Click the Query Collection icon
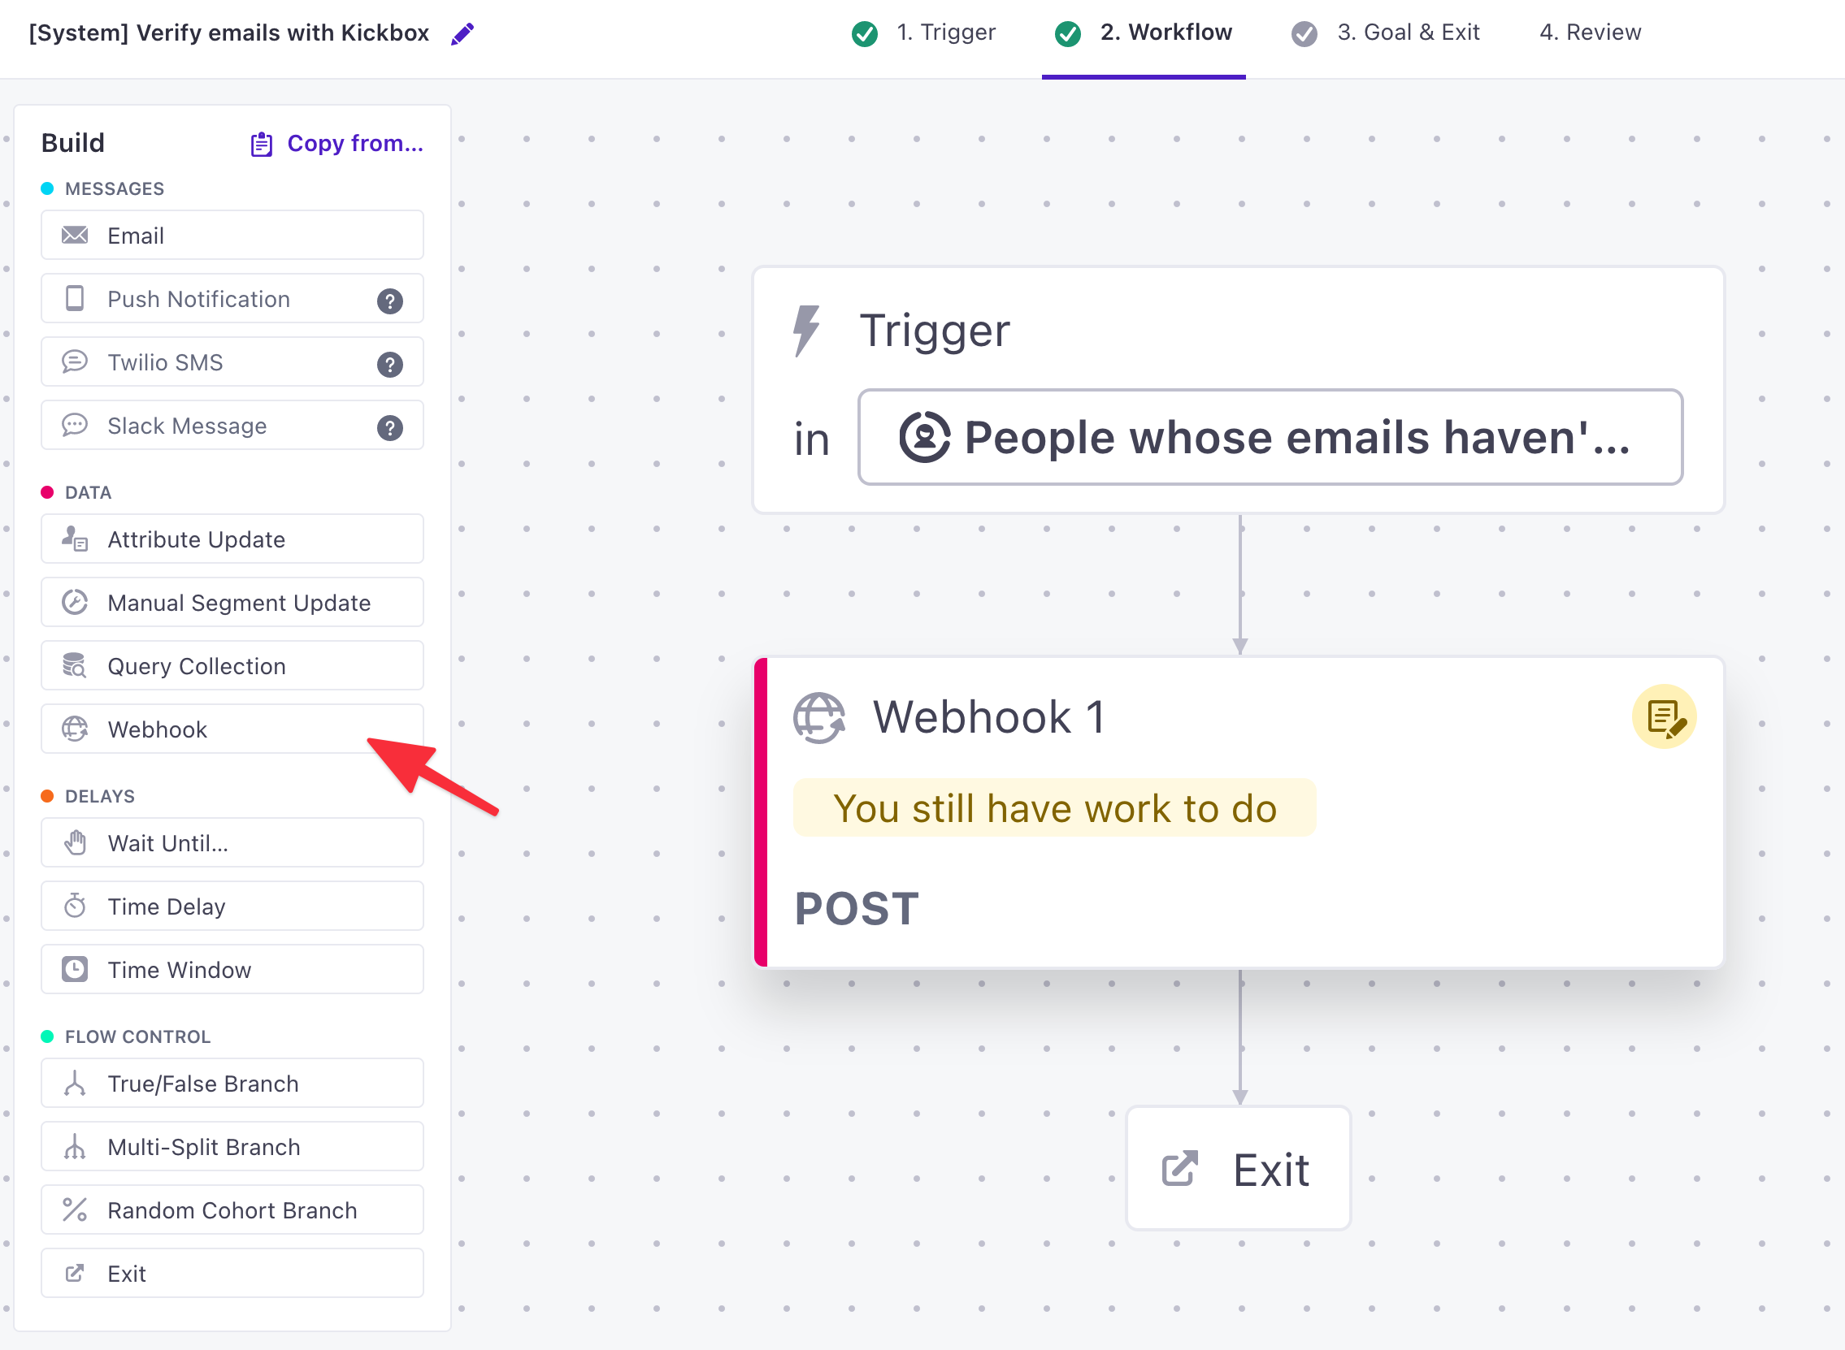The height and width of the screenshot is (1350, 1845). point(76,666)
